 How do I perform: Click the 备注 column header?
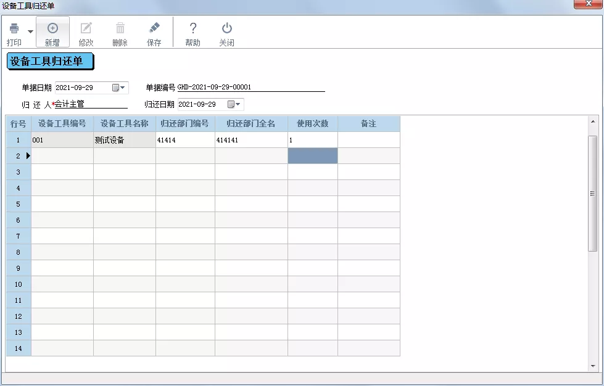(369, 123)
